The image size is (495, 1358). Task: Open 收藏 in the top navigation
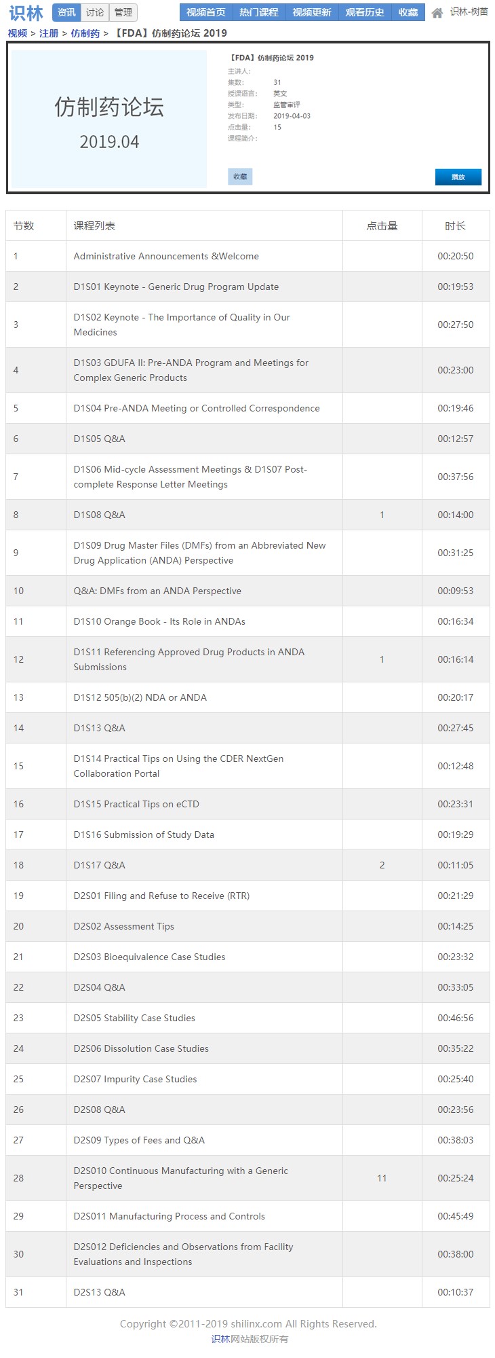(408, 12)
